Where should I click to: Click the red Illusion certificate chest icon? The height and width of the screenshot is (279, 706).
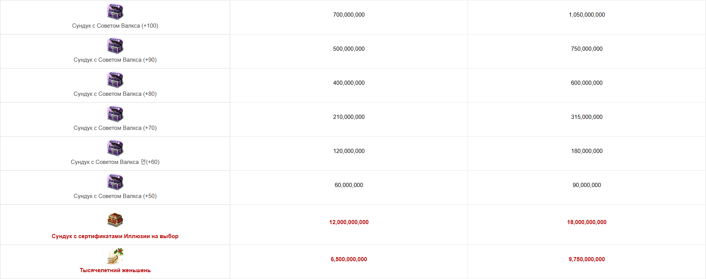tap(115, 220)
